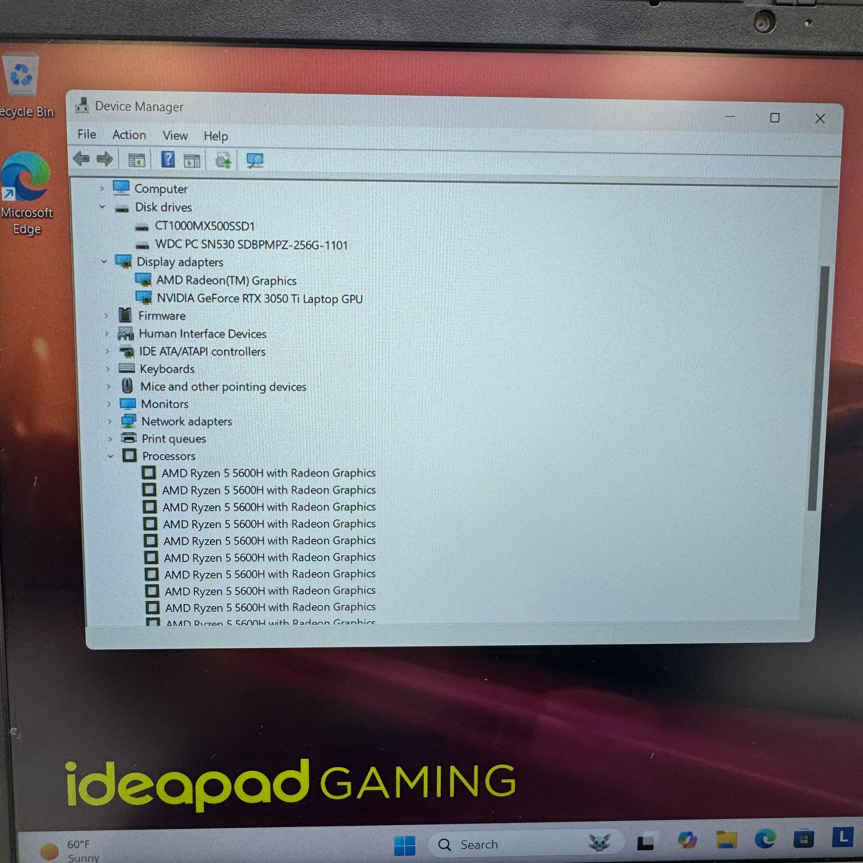The width and height of the screenshot is (863, 863).
Task: Click Scan for hardware changes toolbar icon
Action: coord(255,161)
